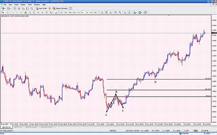Launch MetaEditor via the yellow diamond icon

coord(50,8)
